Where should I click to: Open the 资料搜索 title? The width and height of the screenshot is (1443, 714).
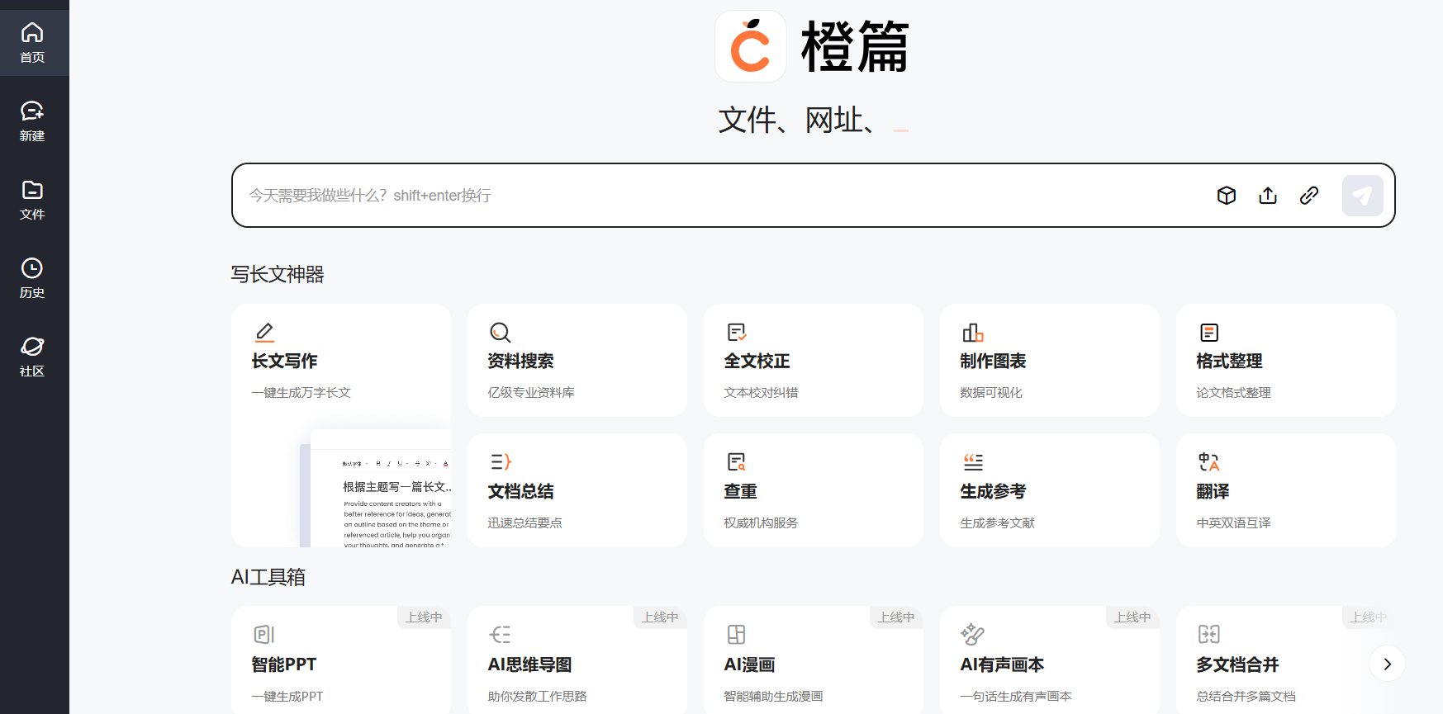520,362
